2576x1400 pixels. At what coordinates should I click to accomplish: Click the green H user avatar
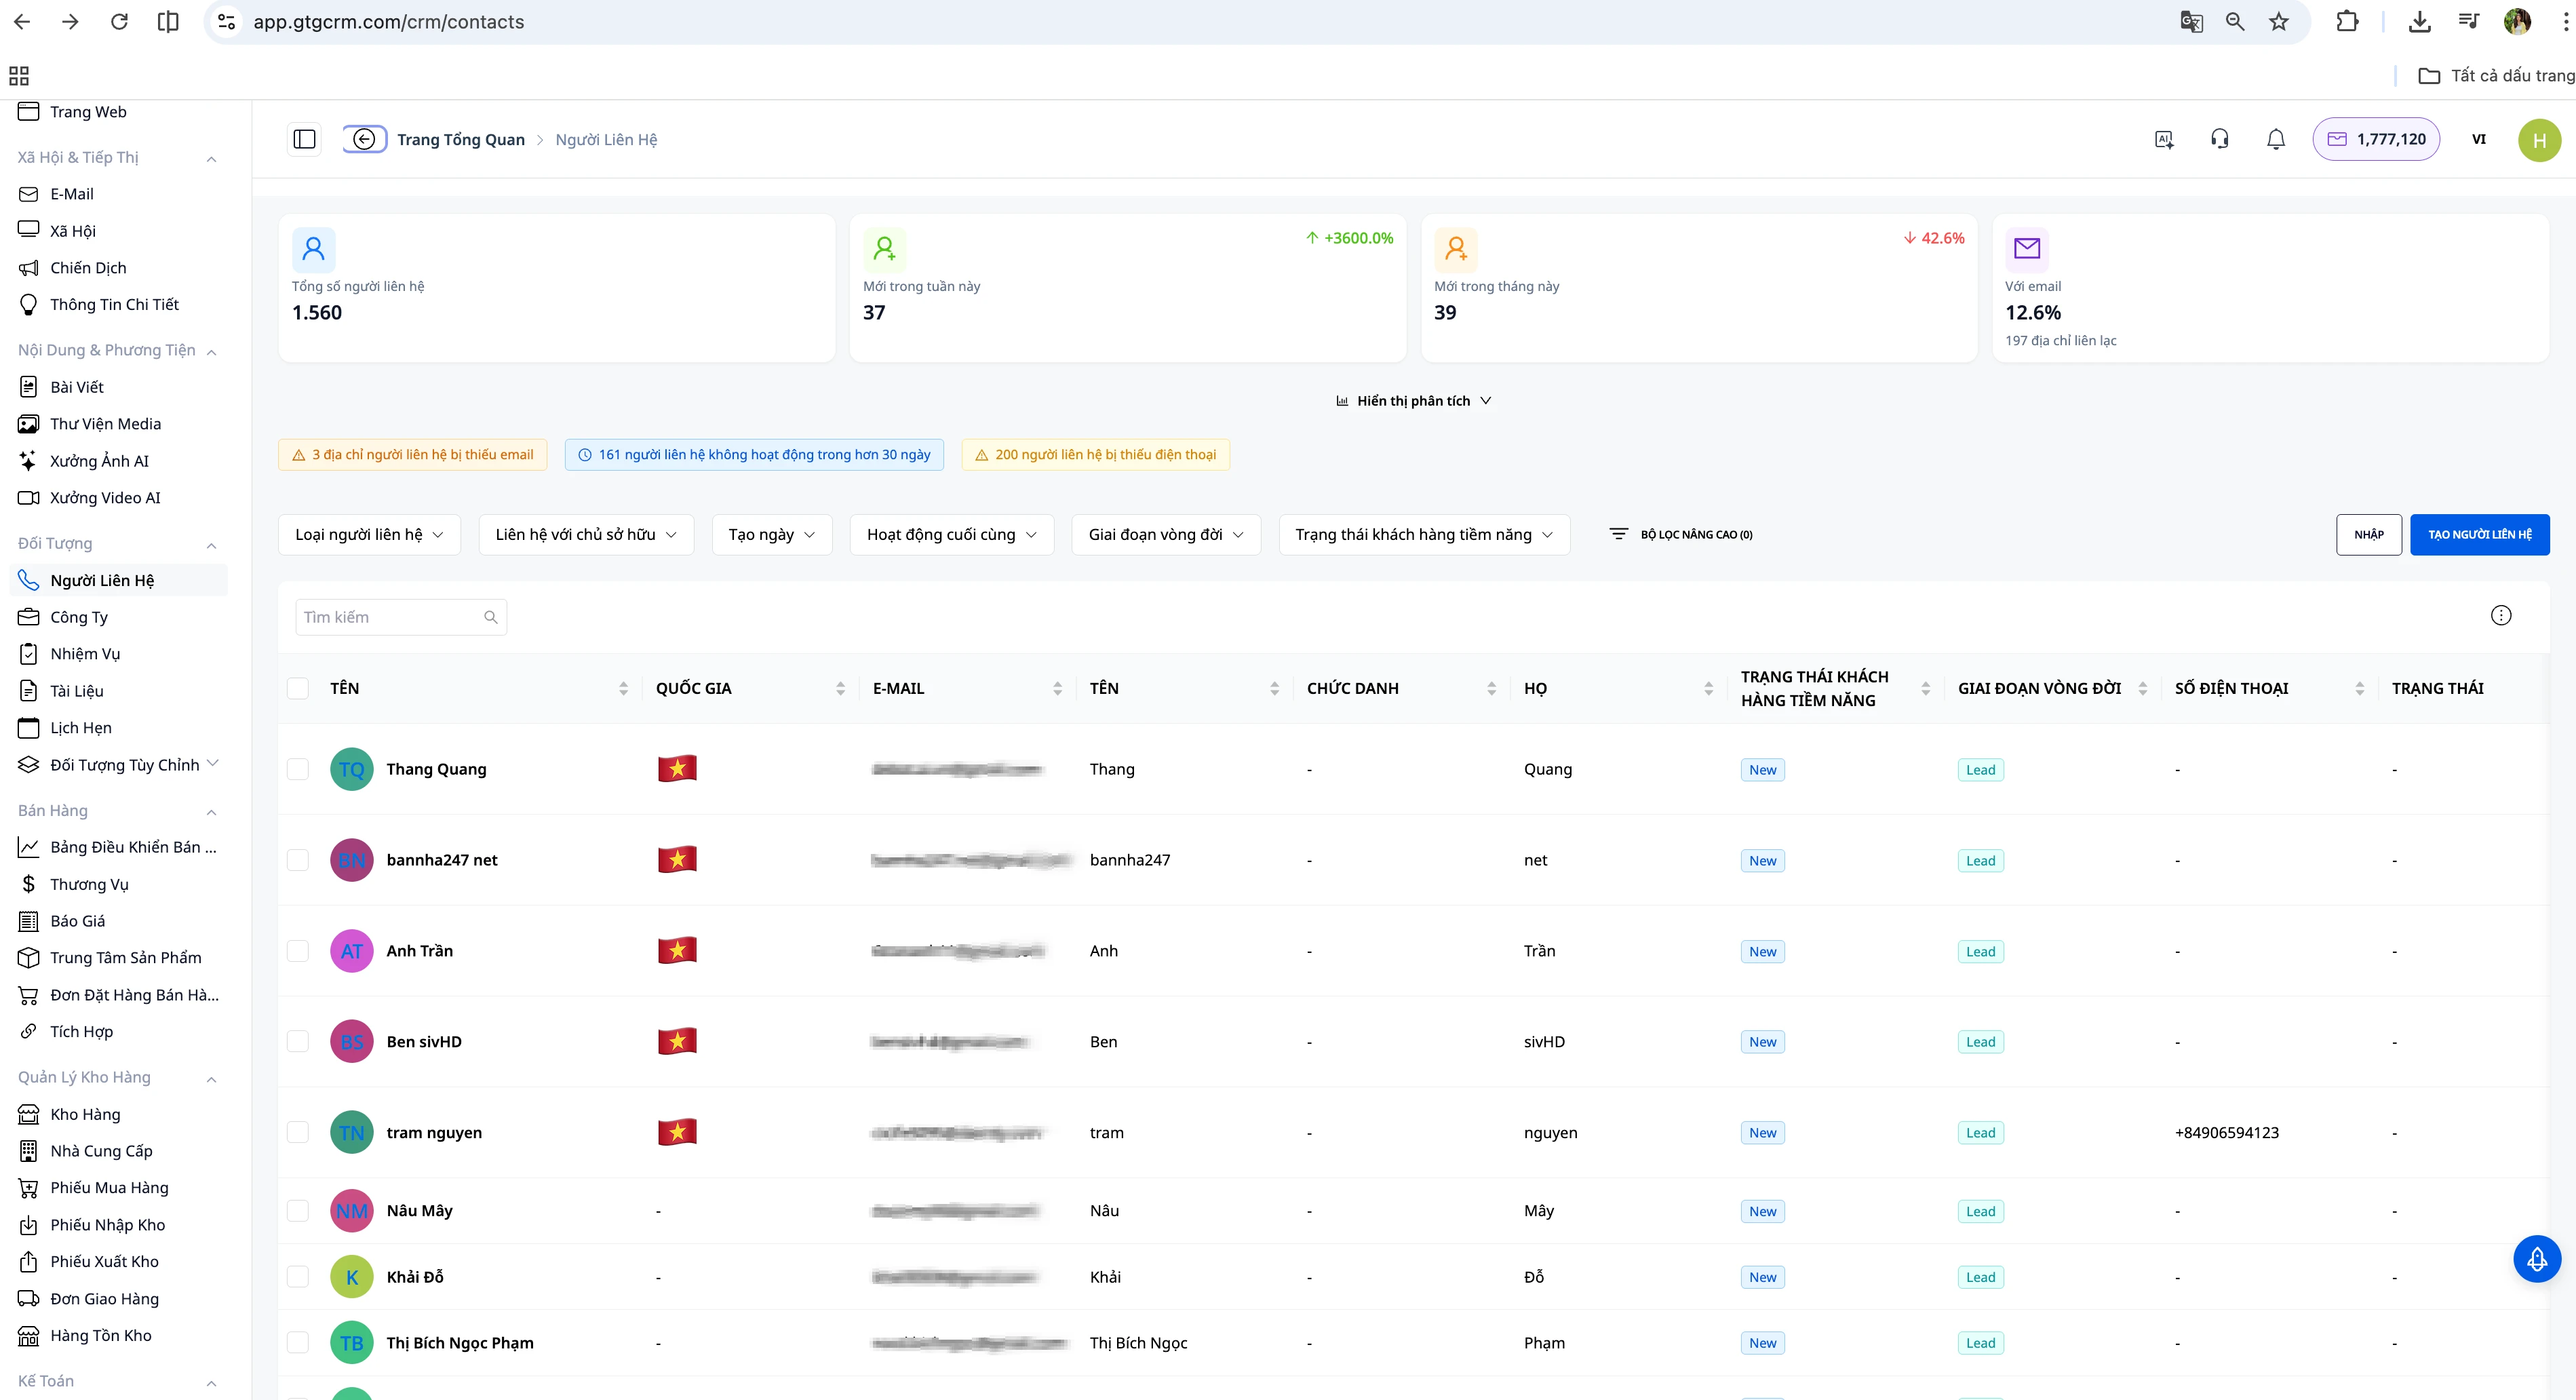2538,140
